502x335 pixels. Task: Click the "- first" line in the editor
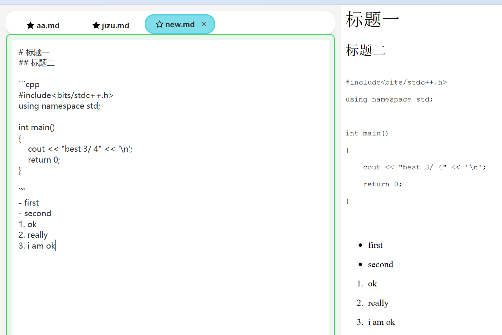coord(29,203)
